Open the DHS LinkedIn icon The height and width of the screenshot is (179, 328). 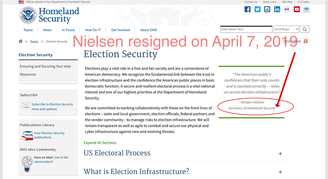[x=277, y=9]
